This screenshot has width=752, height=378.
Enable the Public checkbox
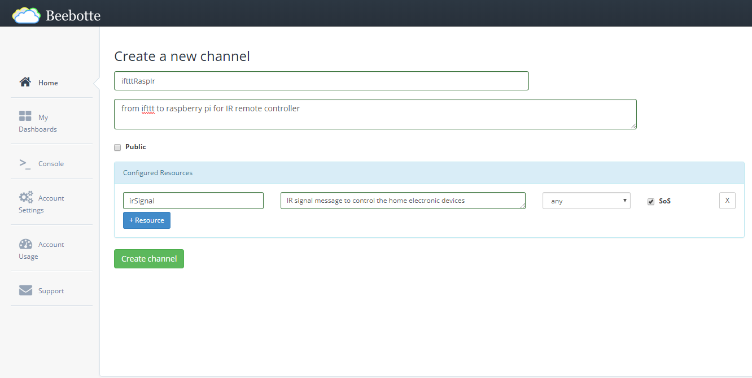(117, 147)
